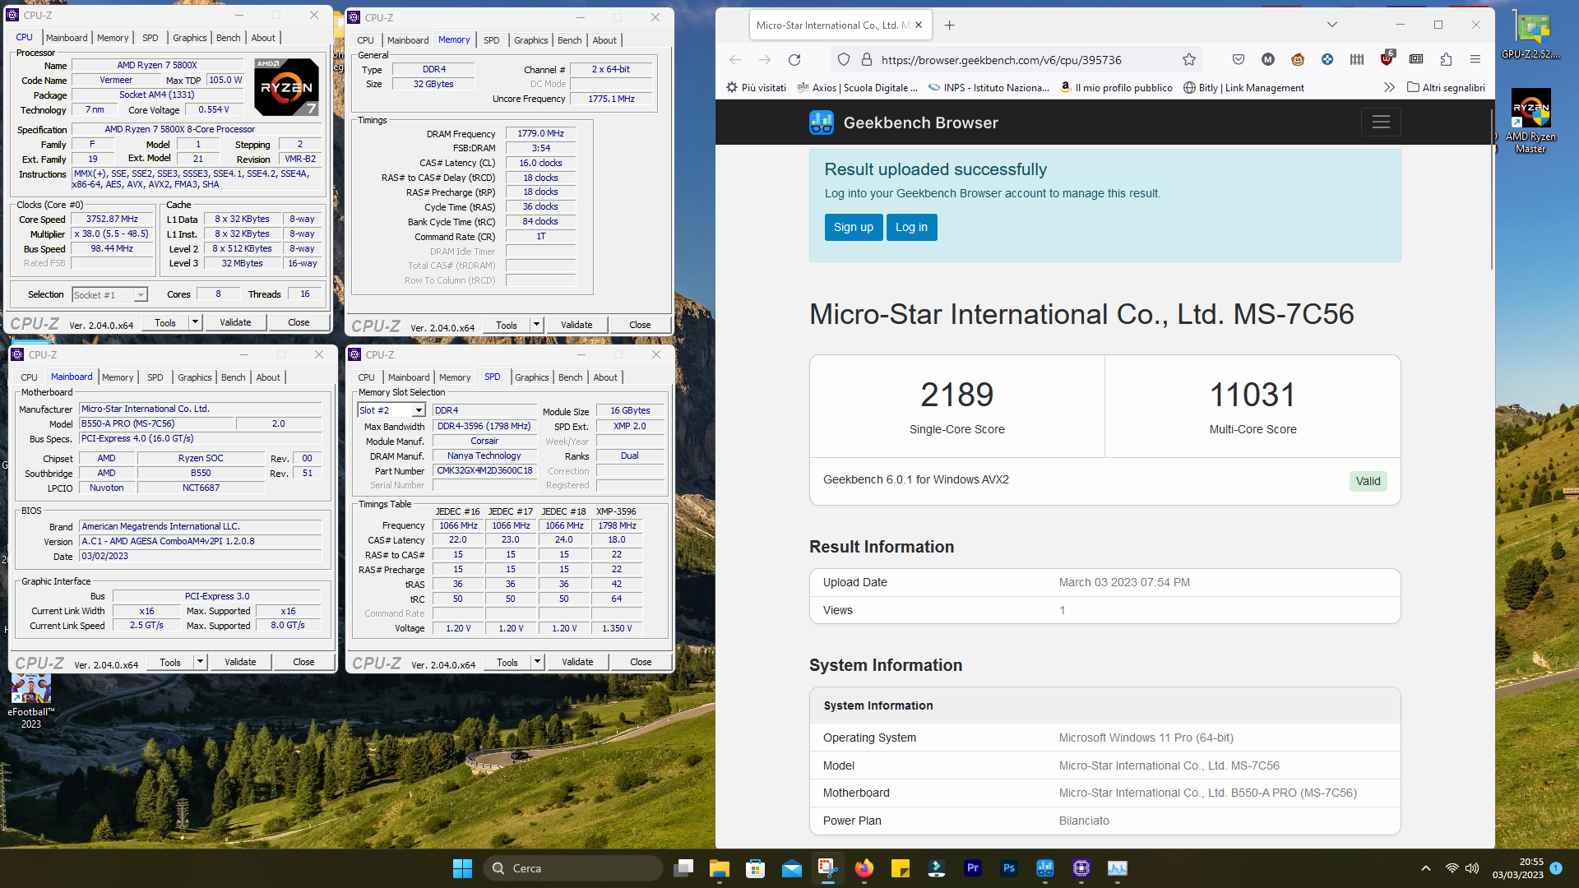Open INPS bookmark
The height and width of the screenshot is (888, 1579).
tap(989, 87)
